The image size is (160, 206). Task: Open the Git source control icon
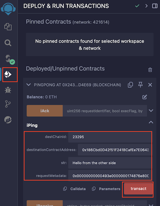tap(8, 104)
